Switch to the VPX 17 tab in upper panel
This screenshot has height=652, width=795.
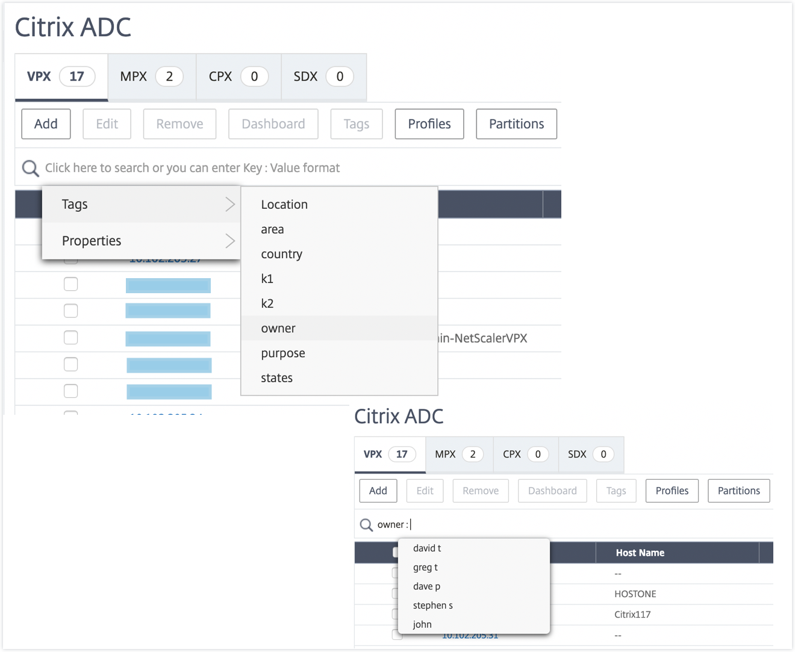pyautogui.click(x=61, y=76)
